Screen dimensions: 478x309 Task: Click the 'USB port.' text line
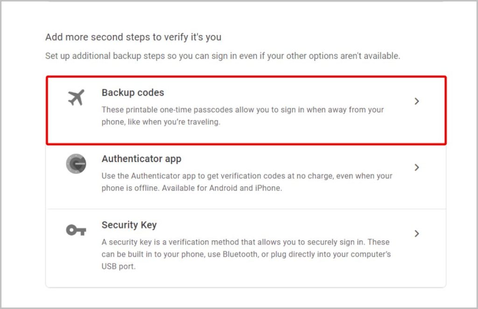[x=118, y=267]
